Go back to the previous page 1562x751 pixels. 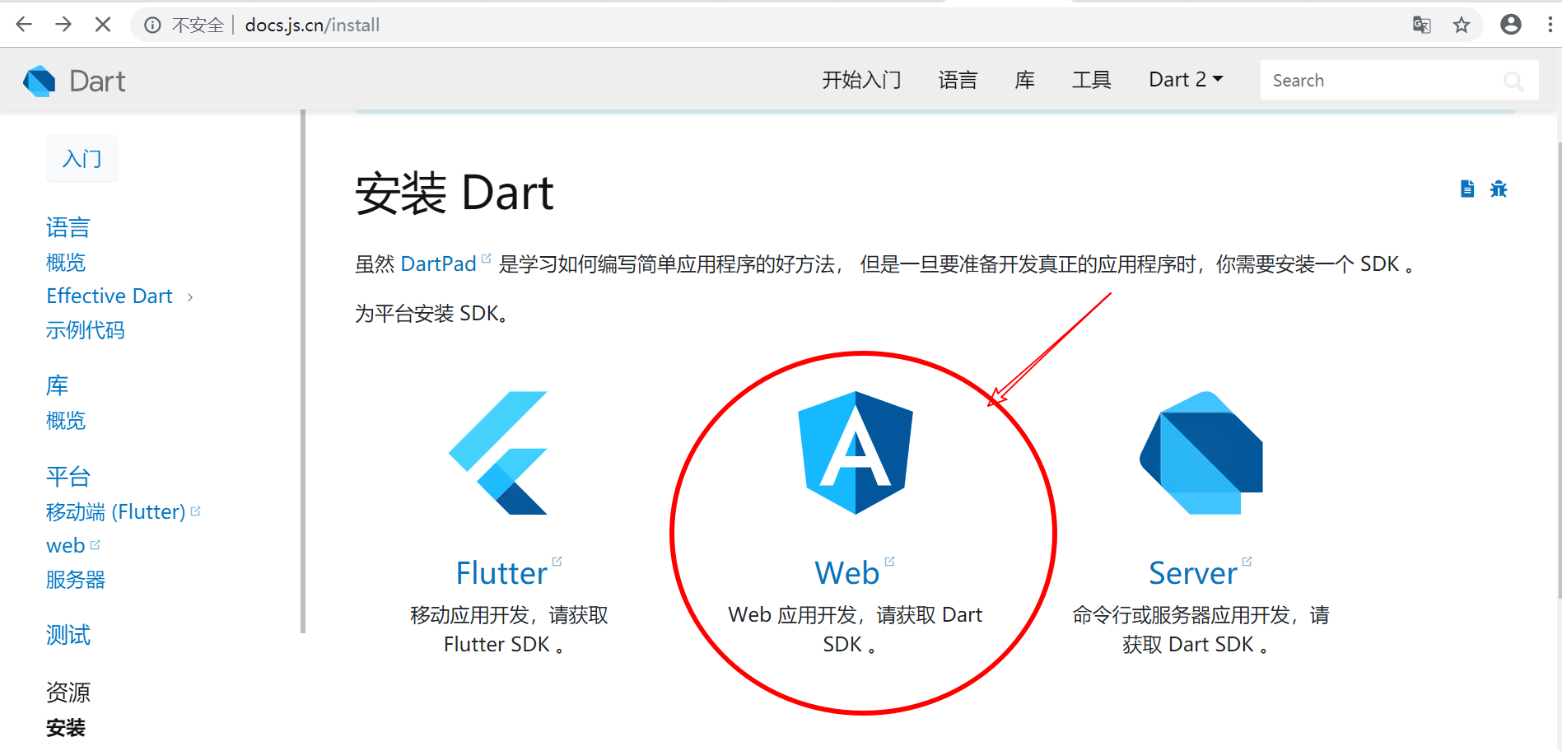[x=24, y=25]
